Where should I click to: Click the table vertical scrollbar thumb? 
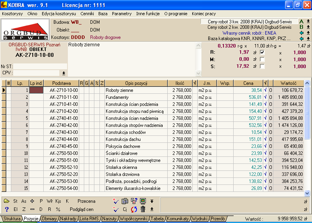point(307,113)
